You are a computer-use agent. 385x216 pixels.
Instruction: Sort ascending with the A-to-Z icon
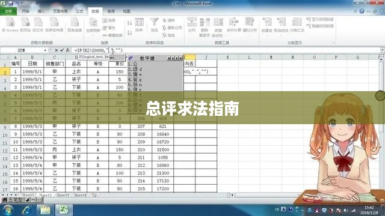tap(130, 23)
